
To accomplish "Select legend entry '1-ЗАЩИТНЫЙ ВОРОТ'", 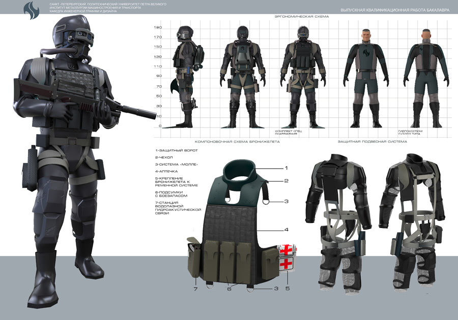I will click(177, 150).
